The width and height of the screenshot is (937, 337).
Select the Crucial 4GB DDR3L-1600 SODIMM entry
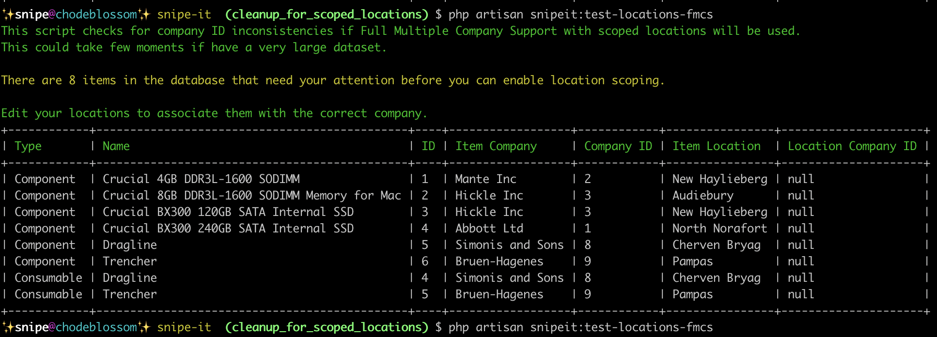coord(201,179)
